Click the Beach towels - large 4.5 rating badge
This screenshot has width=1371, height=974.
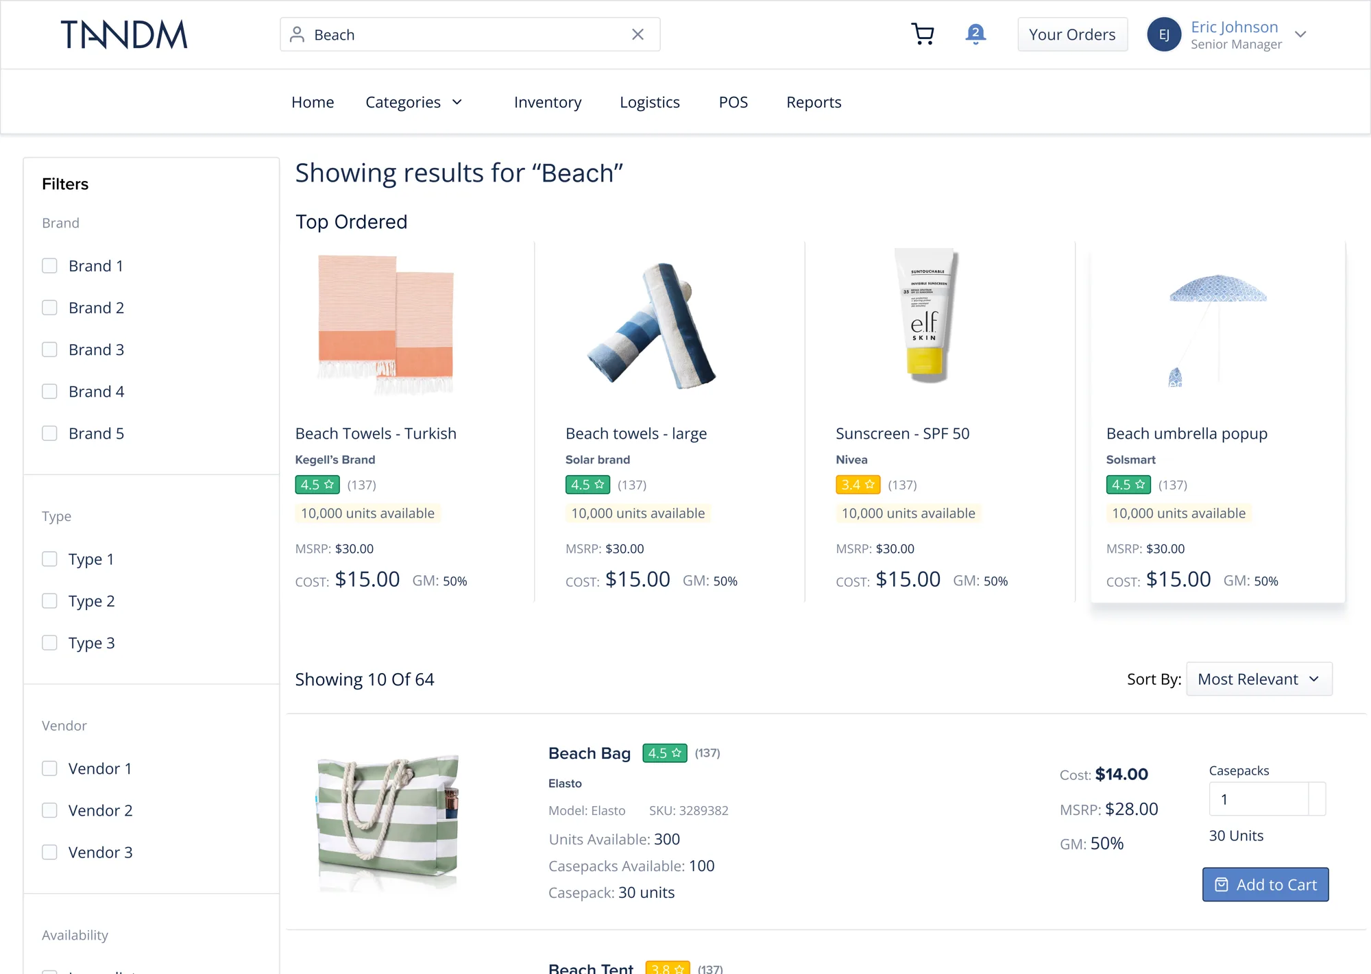tap(587, 485)
